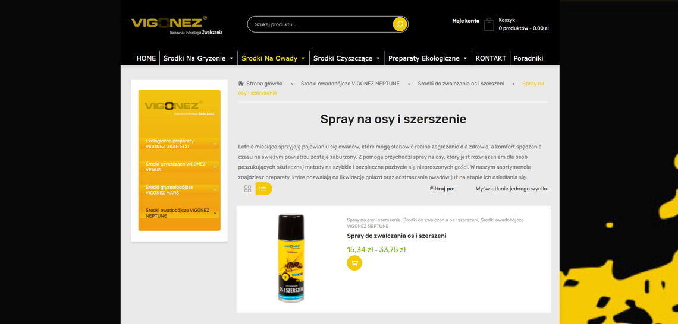Open Moje konto link
The width and height of the screenshot is (678, 324).
[x=465, y=21]
